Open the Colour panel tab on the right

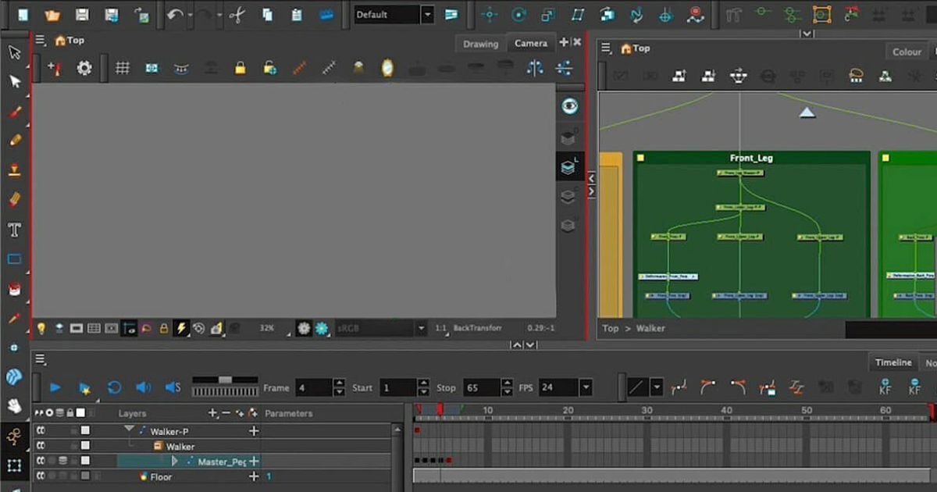click(x=905, y=51)
